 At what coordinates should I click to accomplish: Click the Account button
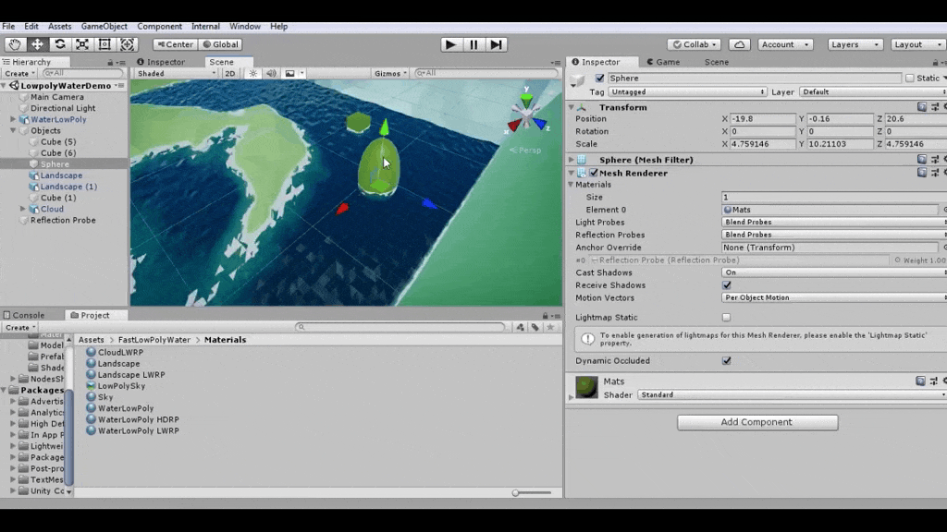(x=784, y=44)
